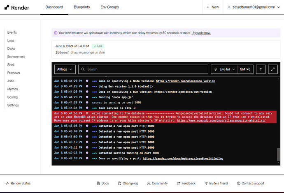The width and height of the screenshot is (284, 193).
Task: Switch to the Env Groups tab
Action: click(x=109, y=7)
